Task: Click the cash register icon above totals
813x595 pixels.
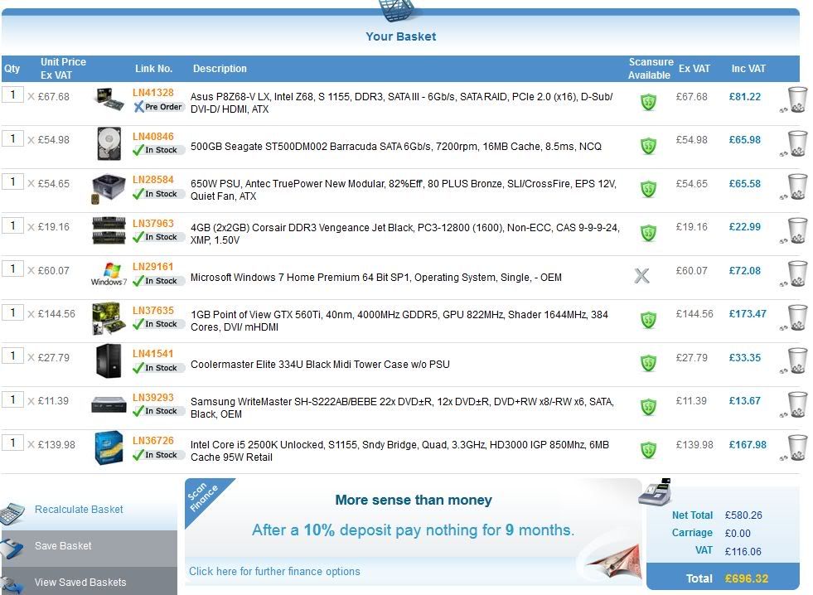Action: point(655,492)
